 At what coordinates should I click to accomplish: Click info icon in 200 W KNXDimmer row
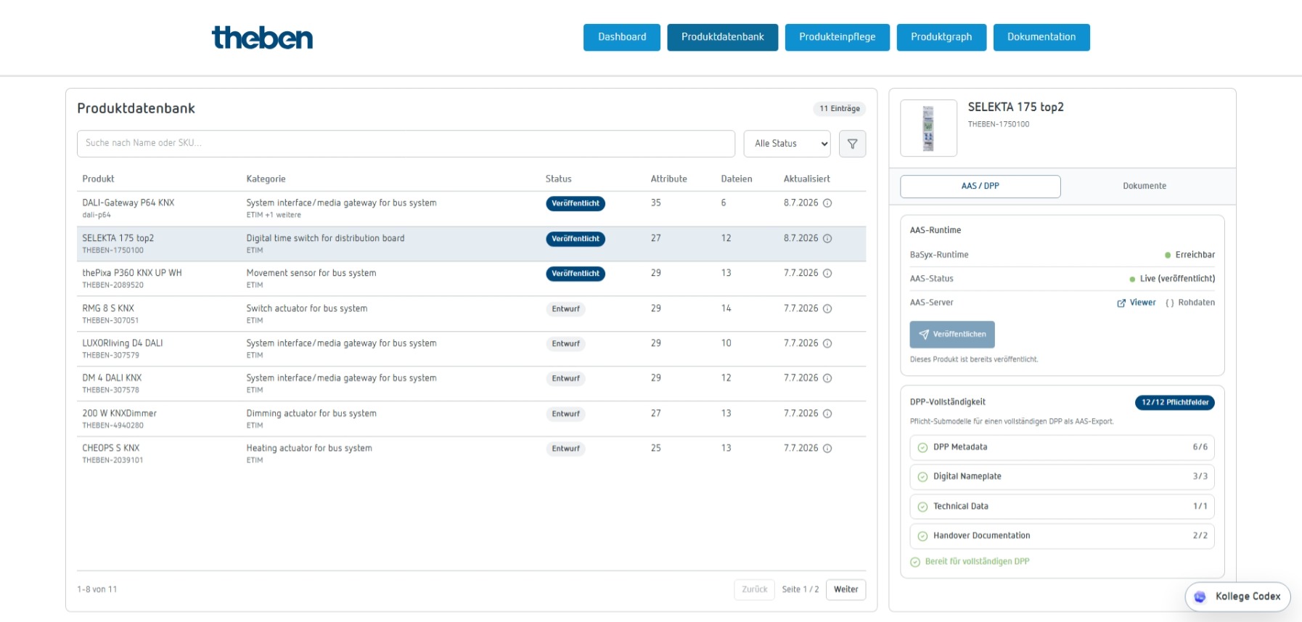[827, 414]
